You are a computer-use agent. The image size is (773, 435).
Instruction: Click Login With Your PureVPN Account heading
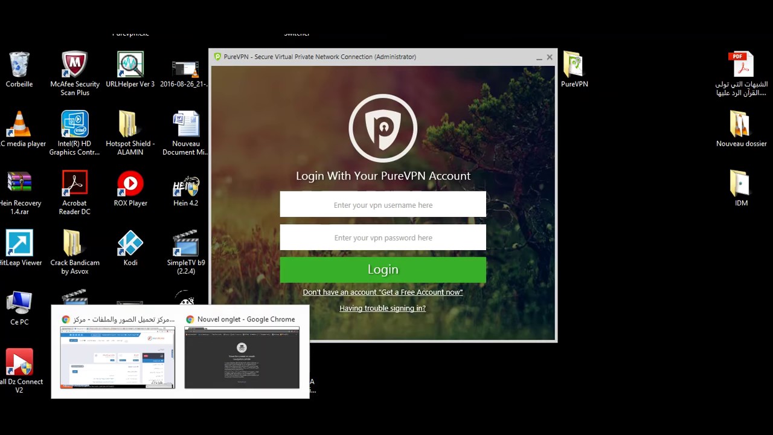click(383, 176)
